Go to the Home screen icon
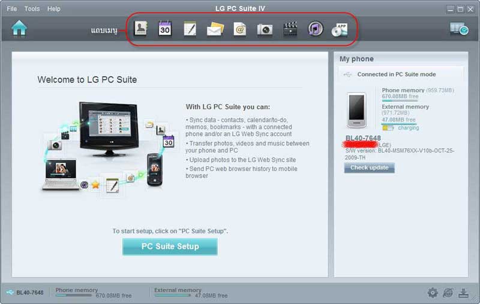The width and height of the screenshot is (480, 304). tap(19, 28)
